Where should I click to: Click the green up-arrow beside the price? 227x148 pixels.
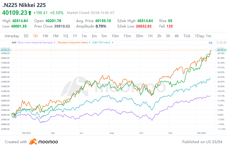pyautogui.click(x=30, y=13)
